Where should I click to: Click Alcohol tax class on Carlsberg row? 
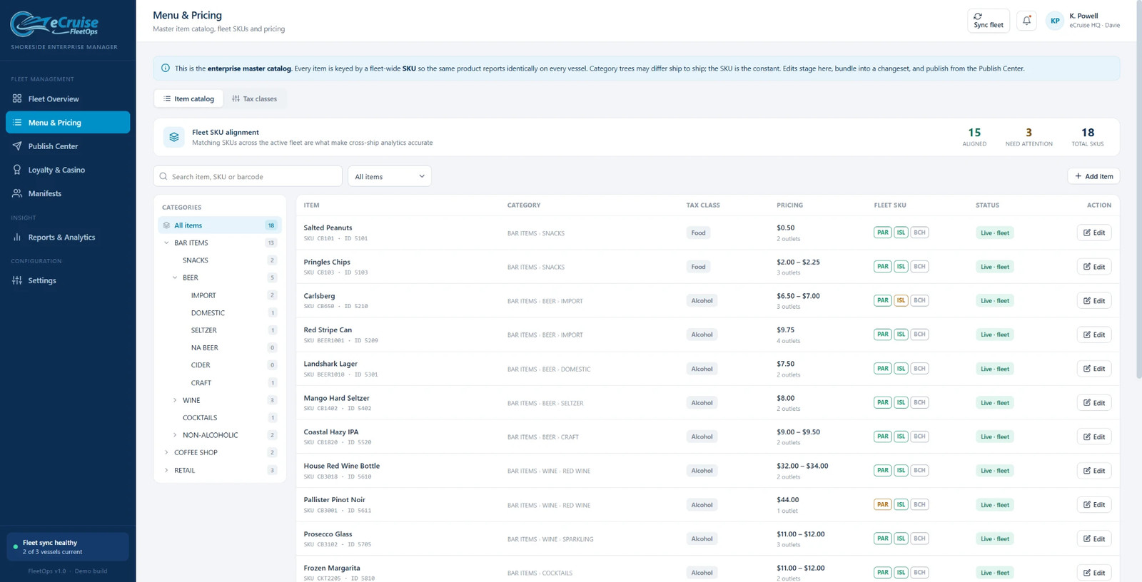[702, 300]
